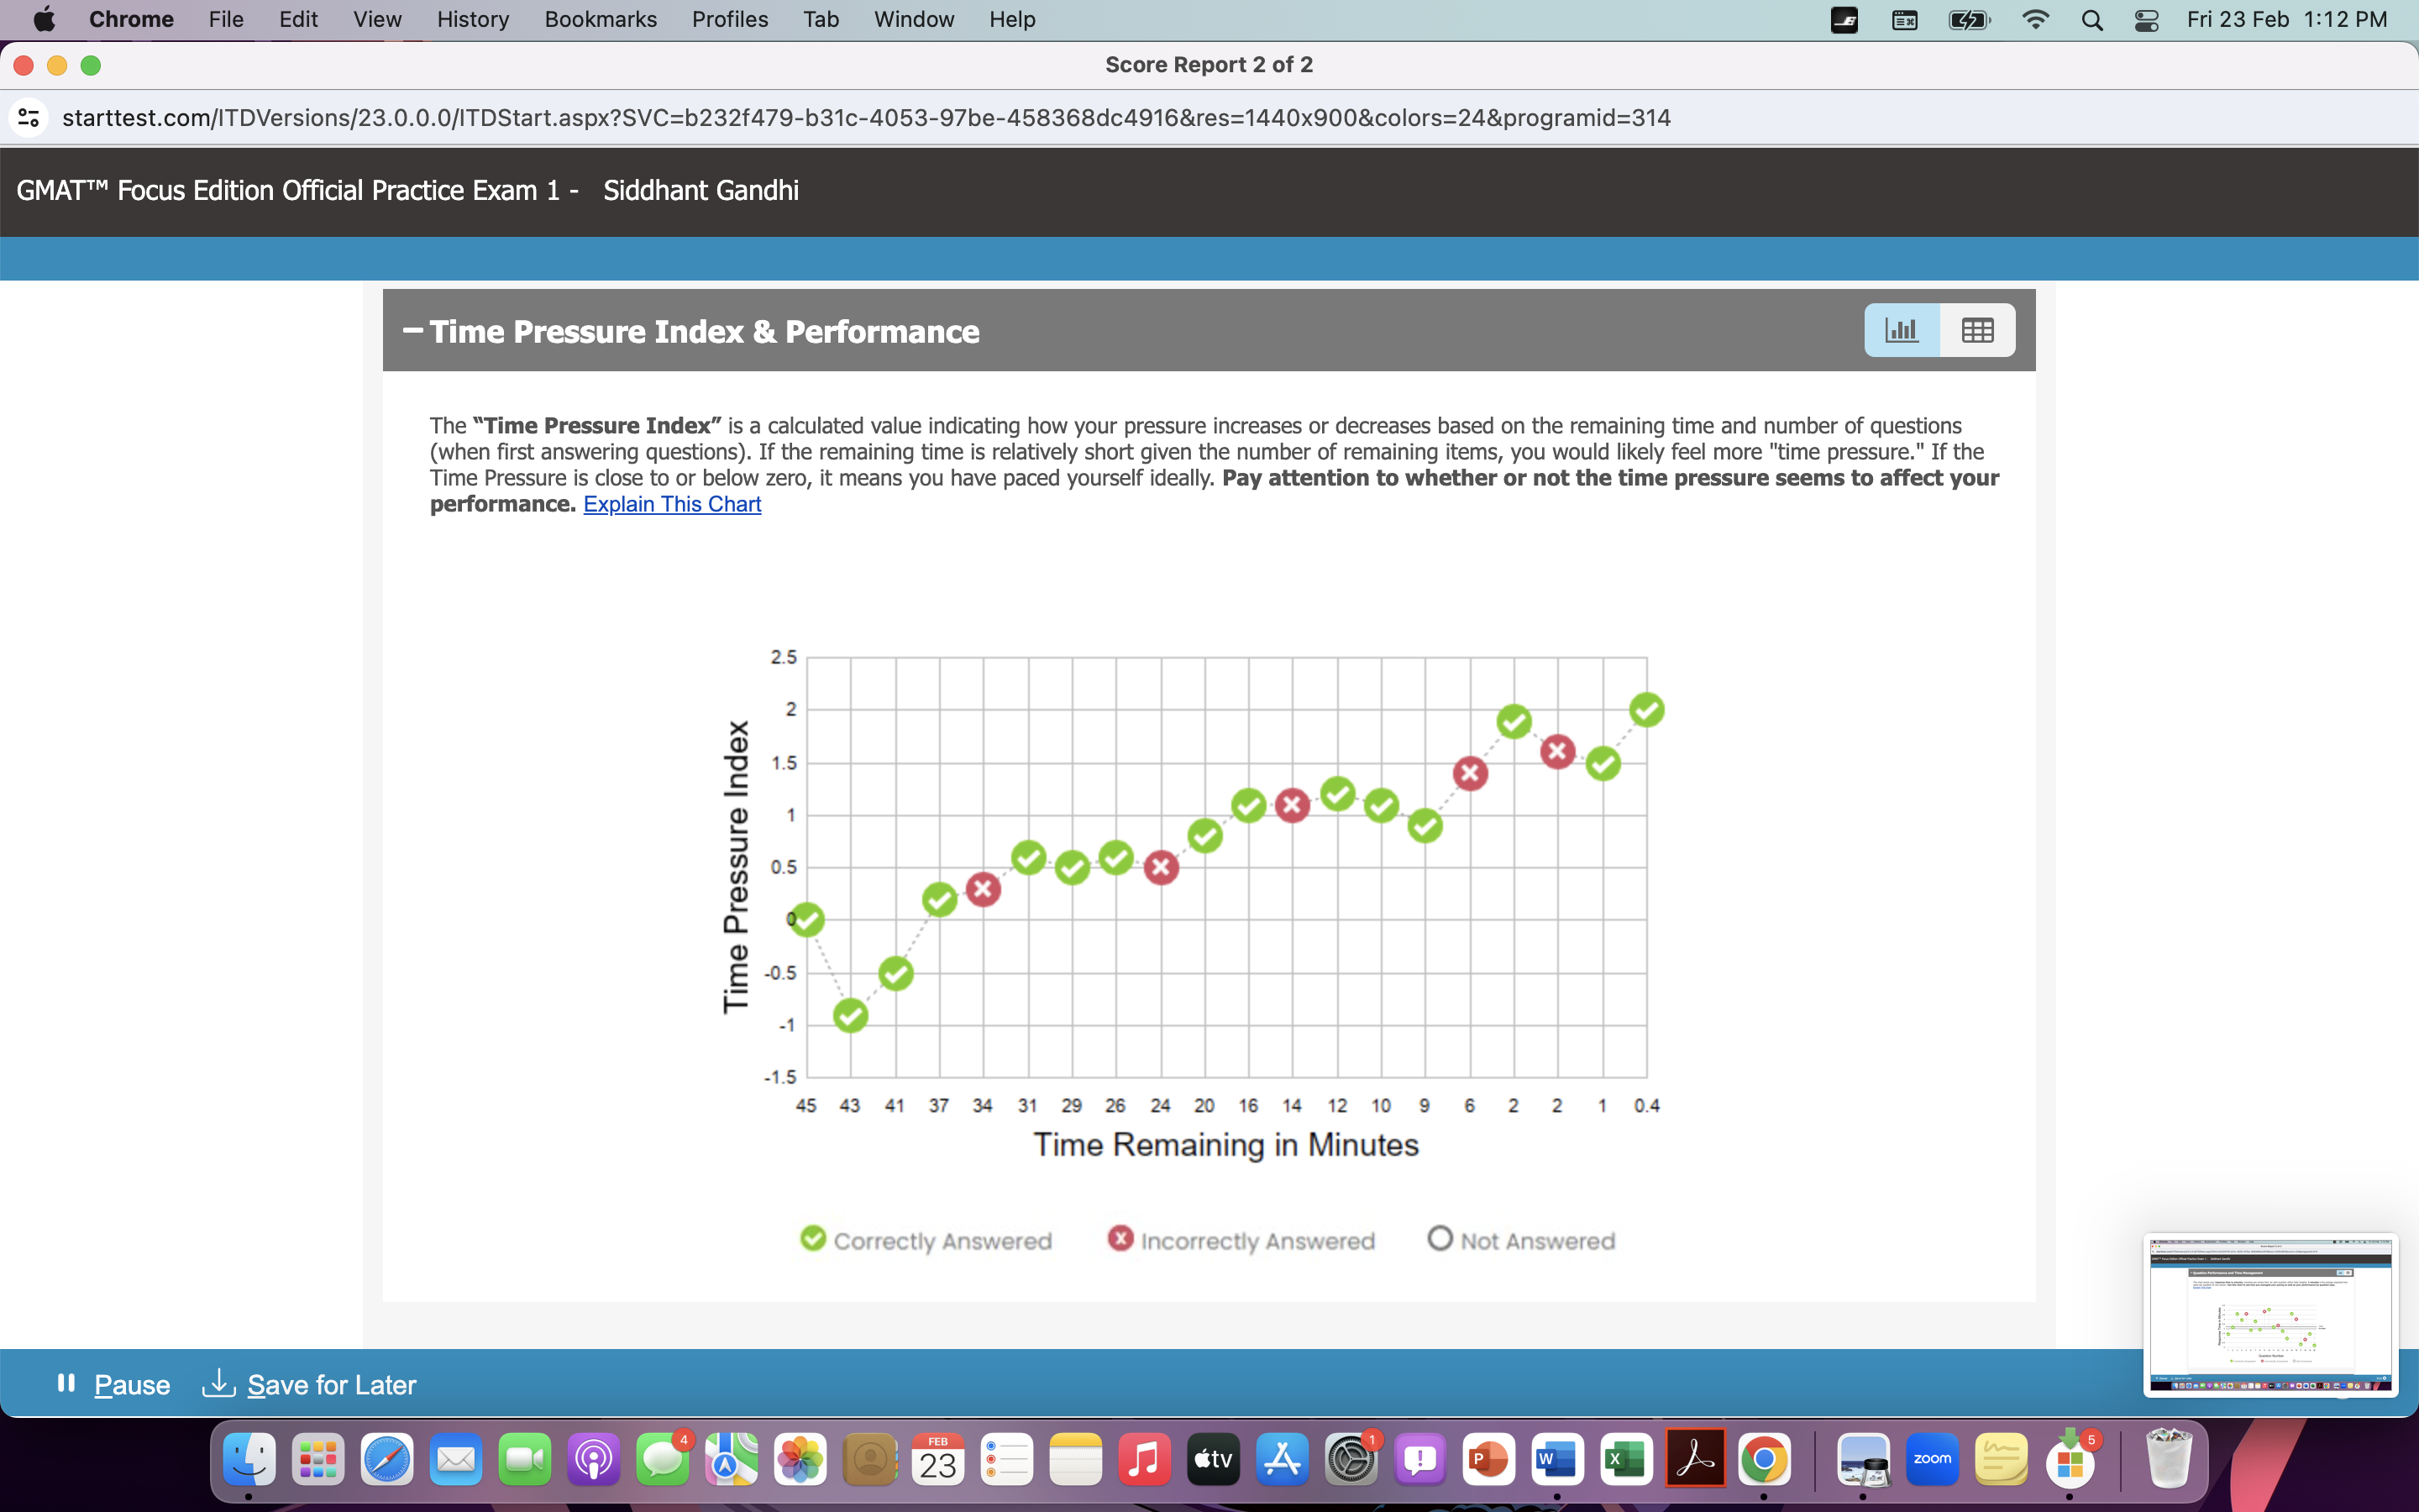The width and height of the screenshot is (2419, 1512).
Task: Switch to table view icon
Action: click(1976, 330)
